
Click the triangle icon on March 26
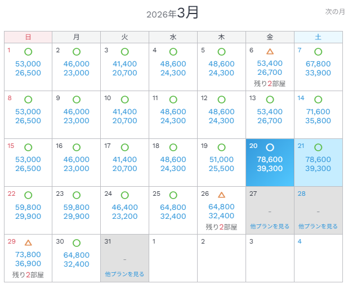(x=221, y=195)
